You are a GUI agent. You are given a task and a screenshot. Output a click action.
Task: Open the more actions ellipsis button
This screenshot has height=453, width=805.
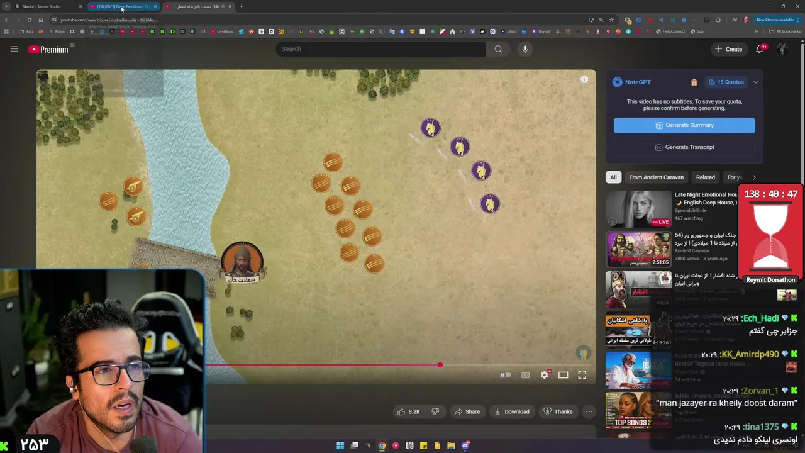pos(589,411)
